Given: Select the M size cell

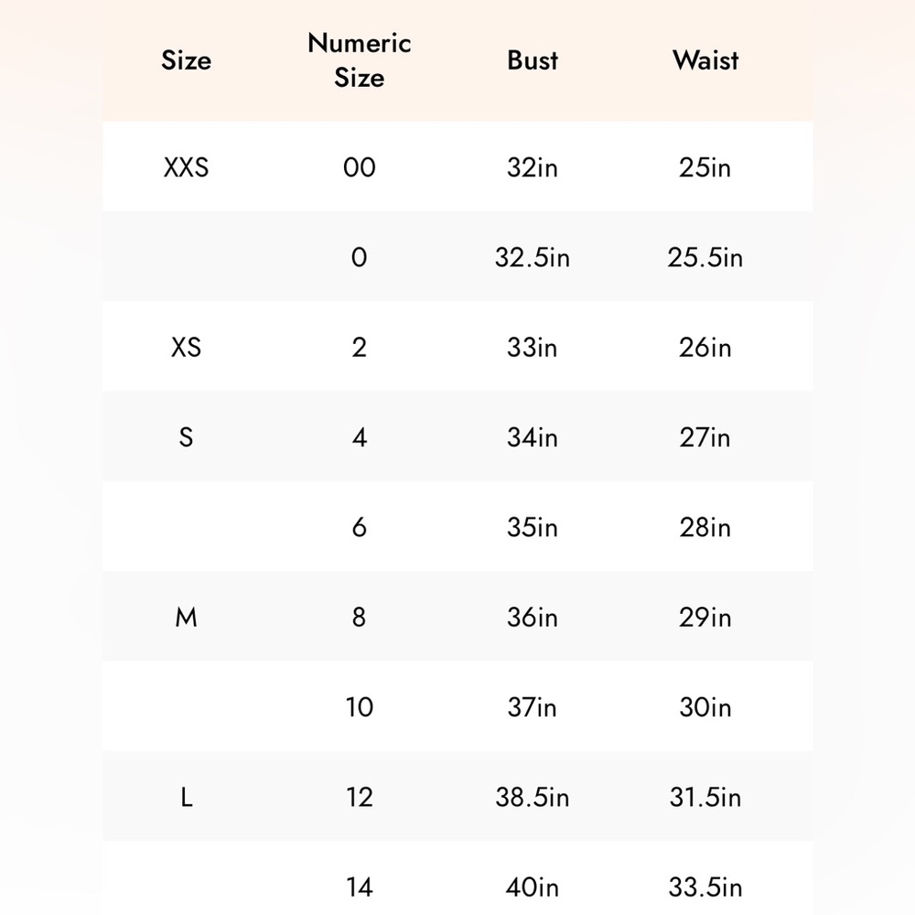Looking at the screenshot, I should pos(186,617).
